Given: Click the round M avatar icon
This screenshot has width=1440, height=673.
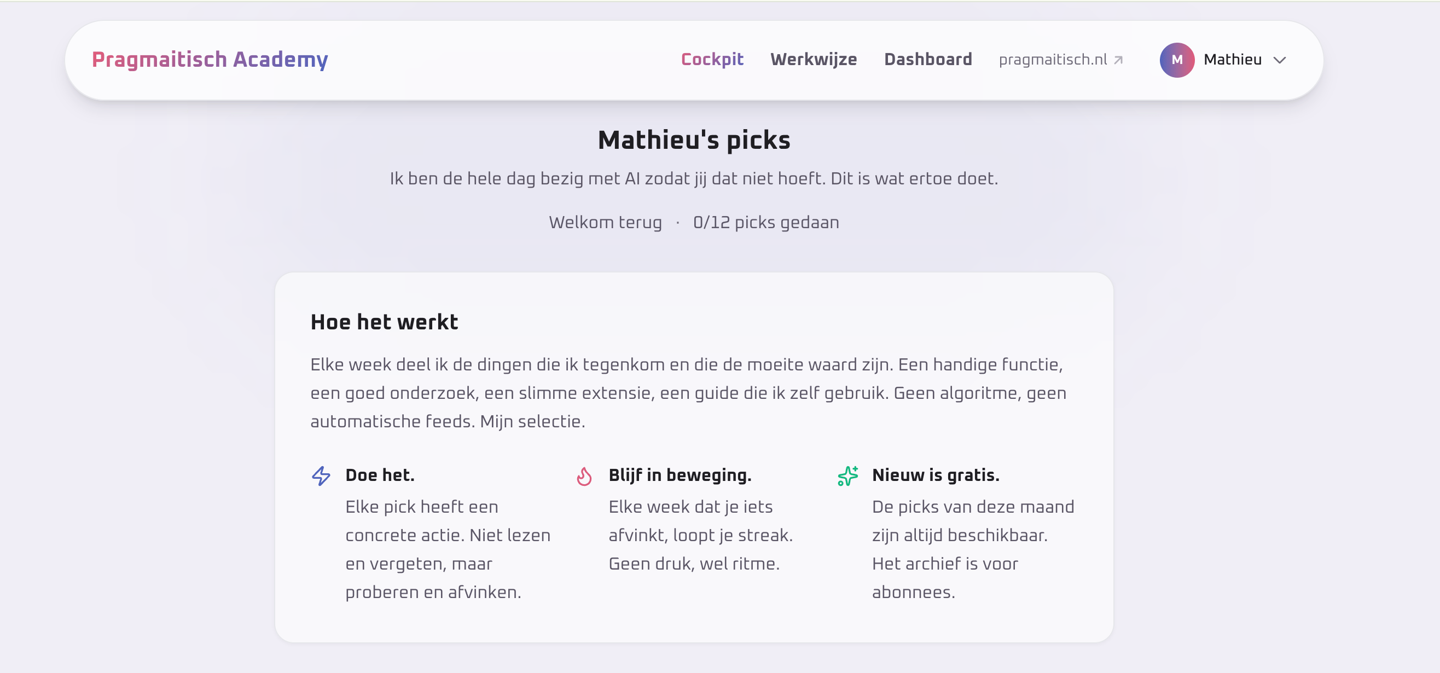Looking at the screenshot, I should [1177, 60].
